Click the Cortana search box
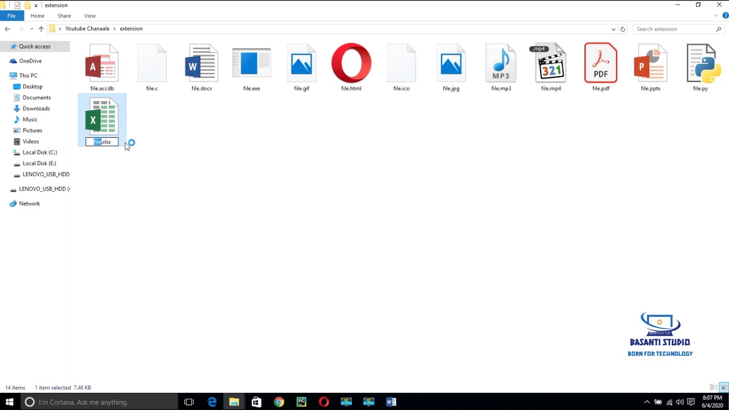Screen dimensions: 729x410 (99, 402)
